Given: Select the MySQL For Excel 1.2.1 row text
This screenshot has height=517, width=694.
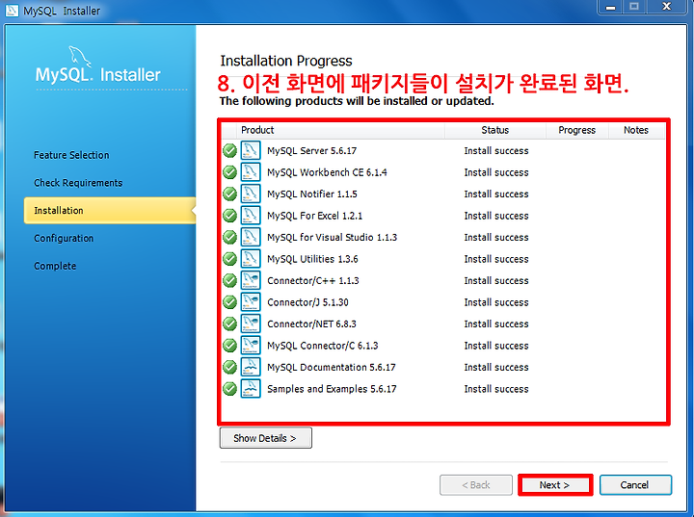Looking at the screenshot, I should [314, 216].
